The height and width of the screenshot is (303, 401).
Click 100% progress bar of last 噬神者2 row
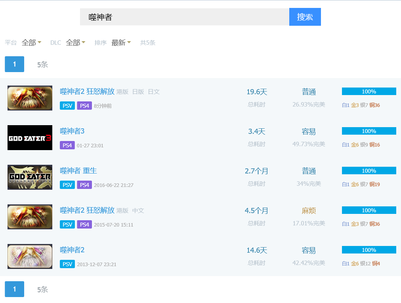coord(369,250)
